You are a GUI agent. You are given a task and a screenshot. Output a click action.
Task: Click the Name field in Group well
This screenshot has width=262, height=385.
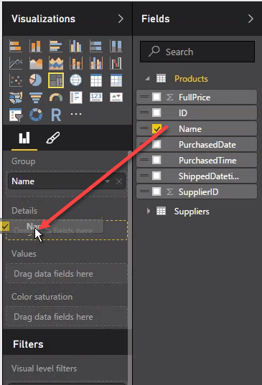coord(67,181)
